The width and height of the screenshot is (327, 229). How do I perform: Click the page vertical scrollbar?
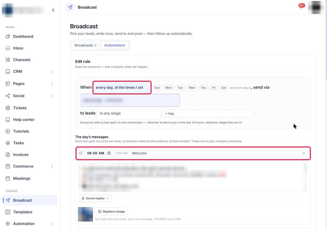pos(326,40)
